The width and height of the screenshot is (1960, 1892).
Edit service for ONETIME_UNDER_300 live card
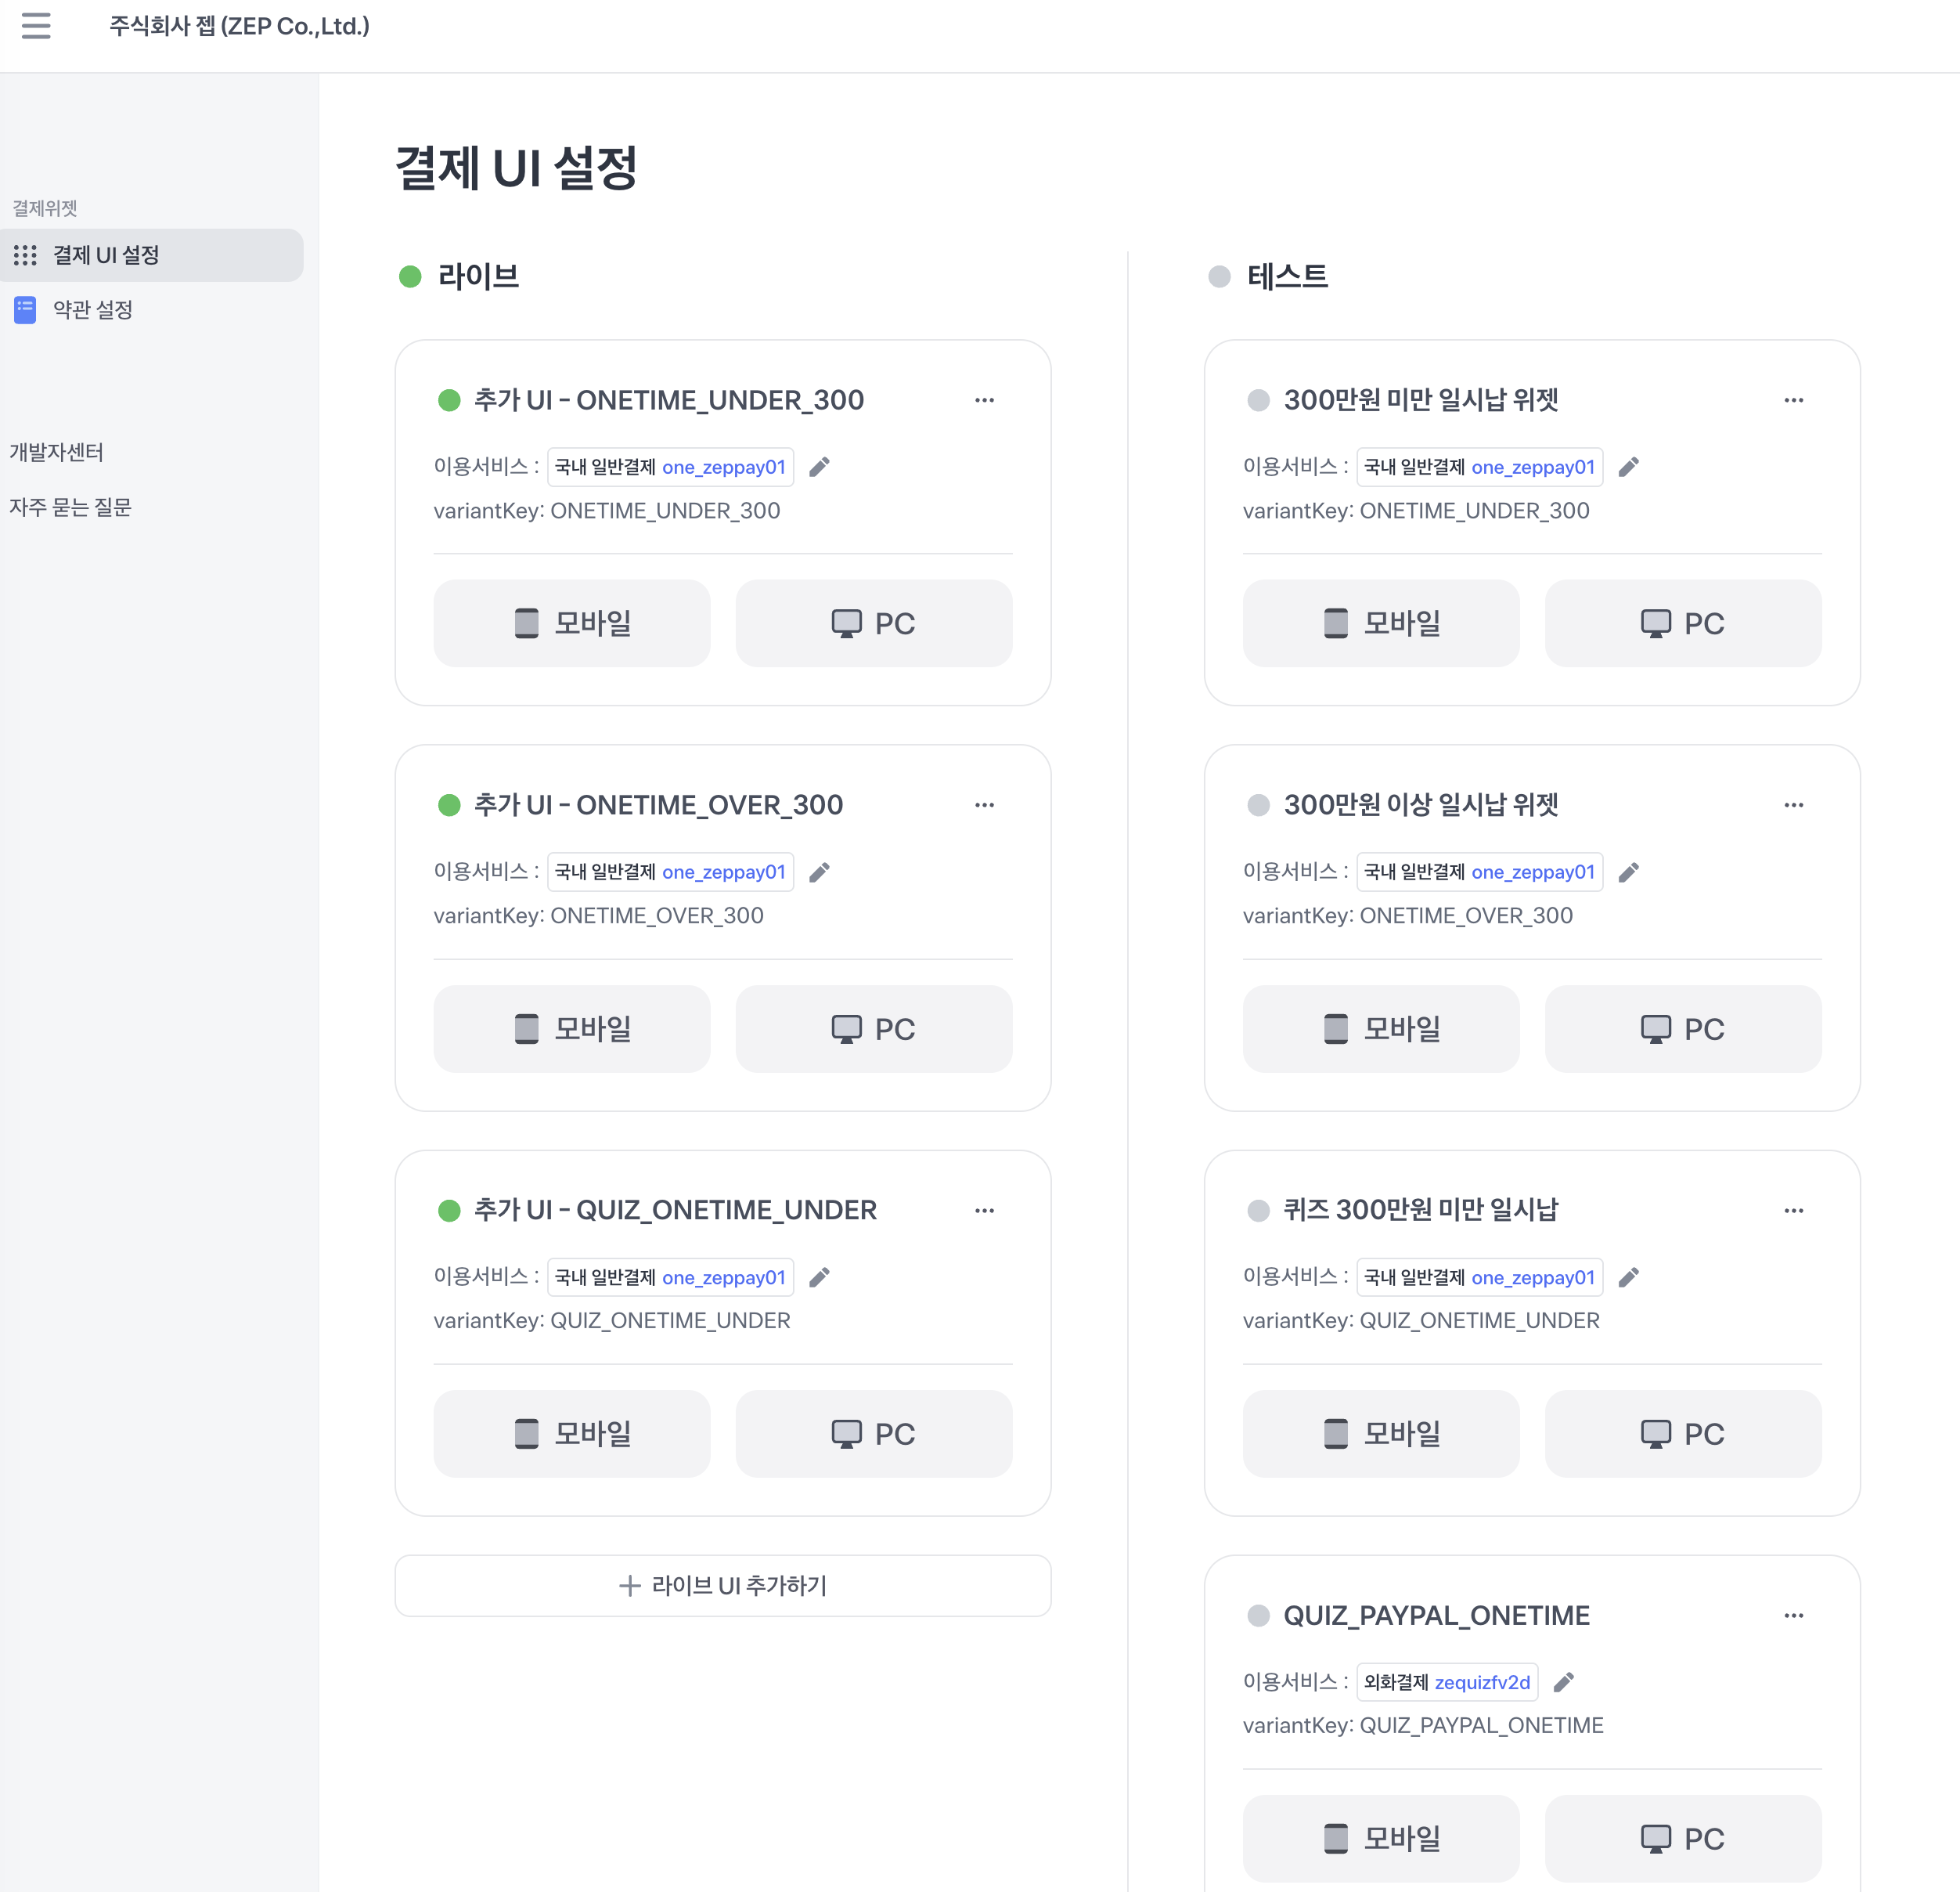tap(819, 468)
